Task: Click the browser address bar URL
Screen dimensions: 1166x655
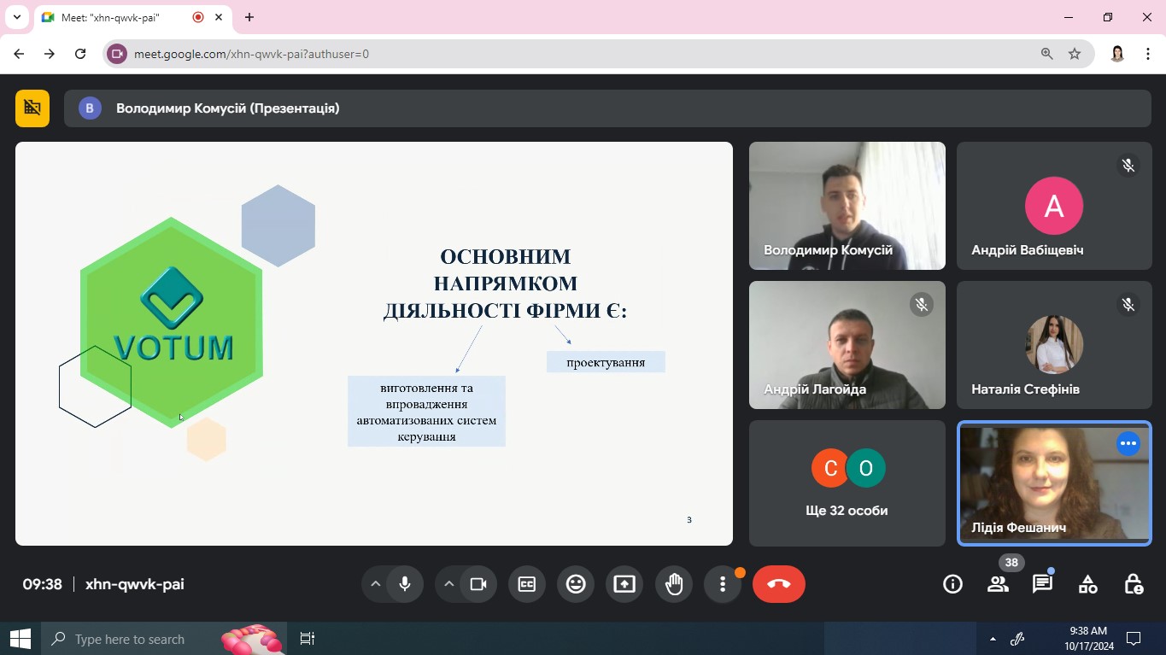Action: click(x=251, y=54)
